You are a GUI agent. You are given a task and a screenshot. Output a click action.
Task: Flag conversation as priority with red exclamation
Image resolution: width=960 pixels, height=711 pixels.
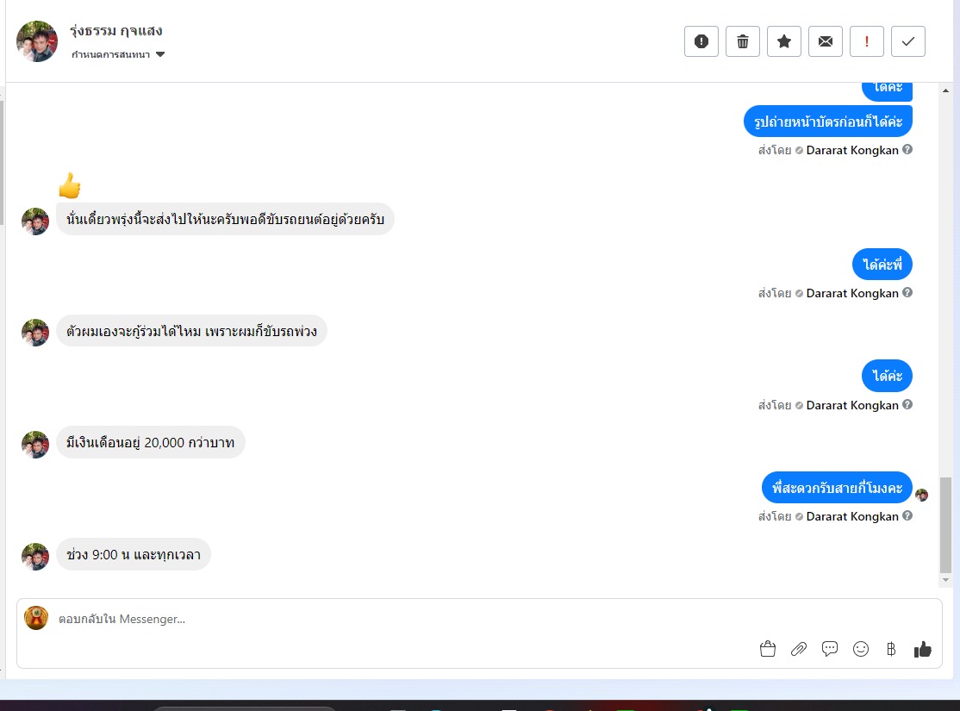[x=866, y=41]
